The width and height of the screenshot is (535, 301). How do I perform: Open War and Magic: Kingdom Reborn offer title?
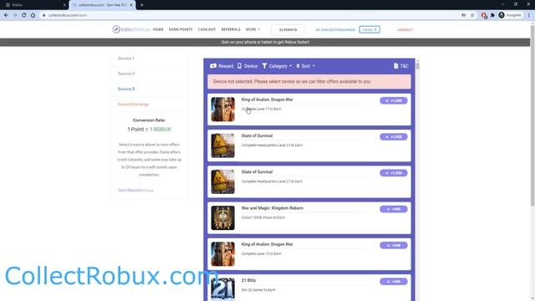pos(273,208)
